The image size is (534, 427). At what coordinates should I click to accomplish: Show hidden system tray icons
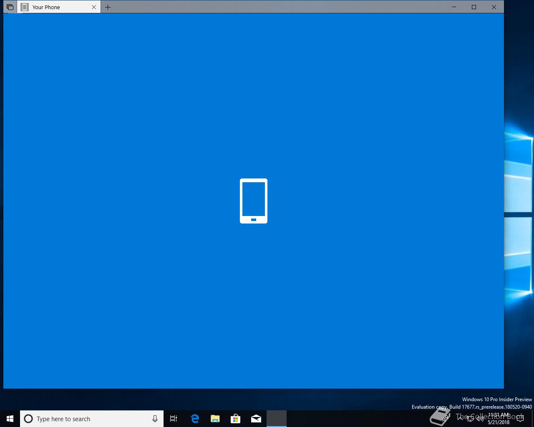click(460, 419)
